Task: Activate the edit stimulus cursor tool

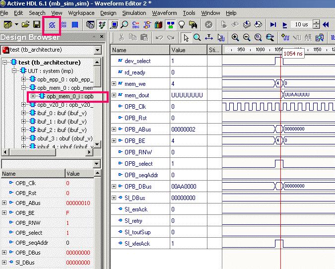Action: click(x=221, y=38)
